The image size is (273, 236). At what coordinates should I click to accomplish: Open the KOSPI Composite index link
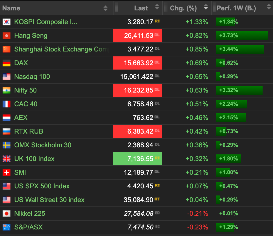pos(46,22)
